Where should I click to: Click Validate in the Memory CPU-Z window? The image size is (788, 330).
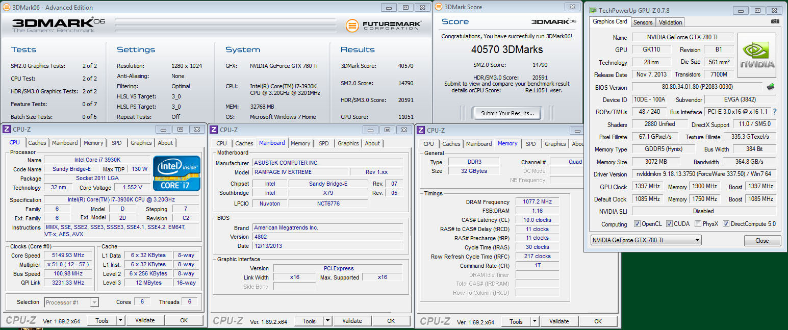click(559, 321)
